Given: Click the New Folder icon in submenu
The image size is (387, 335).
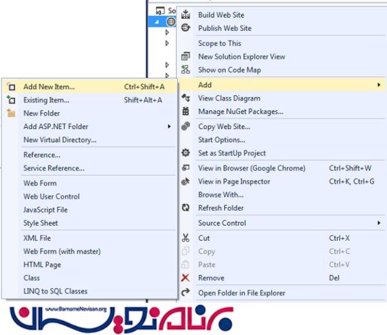Looking at the screenshot, I should [x=11, y=114].
